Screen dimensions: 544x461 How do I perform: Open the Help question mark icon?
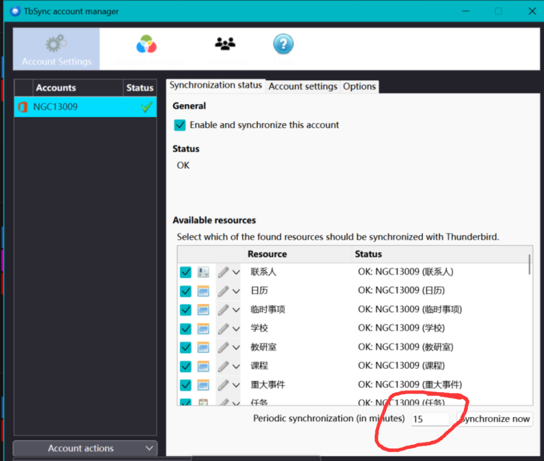pyautogui.click(x=283, y=44)
